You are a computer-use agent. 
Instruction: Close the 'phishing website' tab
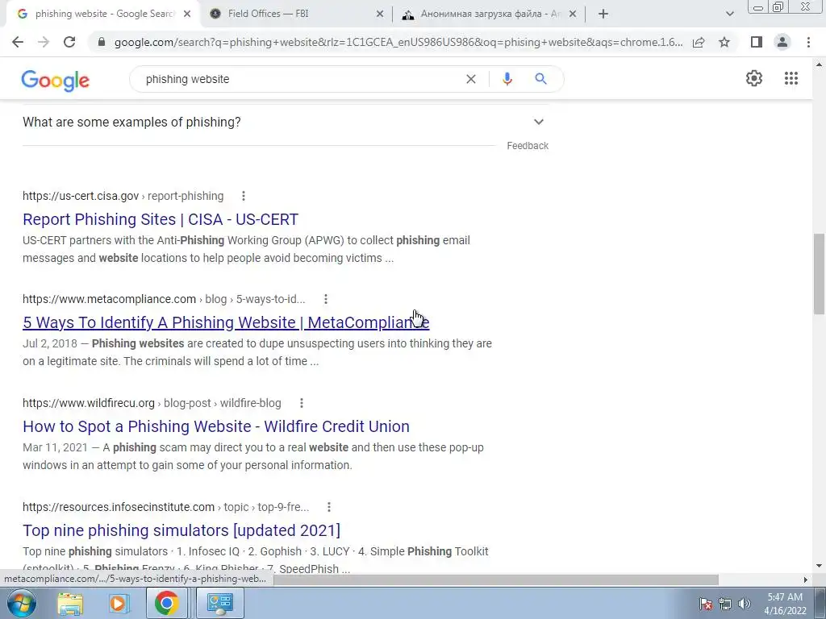point(186,15)
